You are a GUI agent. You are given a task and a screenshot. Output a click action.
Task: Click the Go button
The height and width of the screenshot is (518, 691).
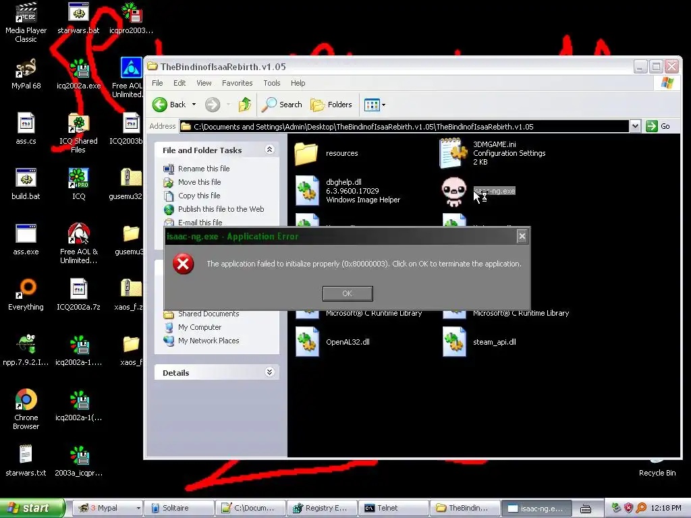(x=659, y=126)
